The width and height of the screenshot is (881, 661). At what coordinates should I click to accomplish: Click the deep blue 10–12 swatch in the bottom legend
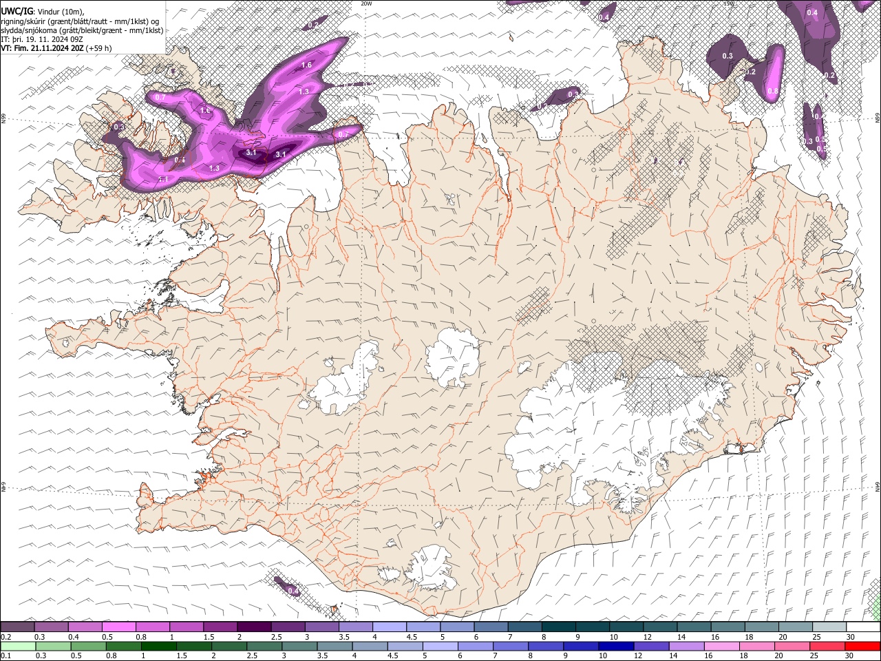pos(615,646)
